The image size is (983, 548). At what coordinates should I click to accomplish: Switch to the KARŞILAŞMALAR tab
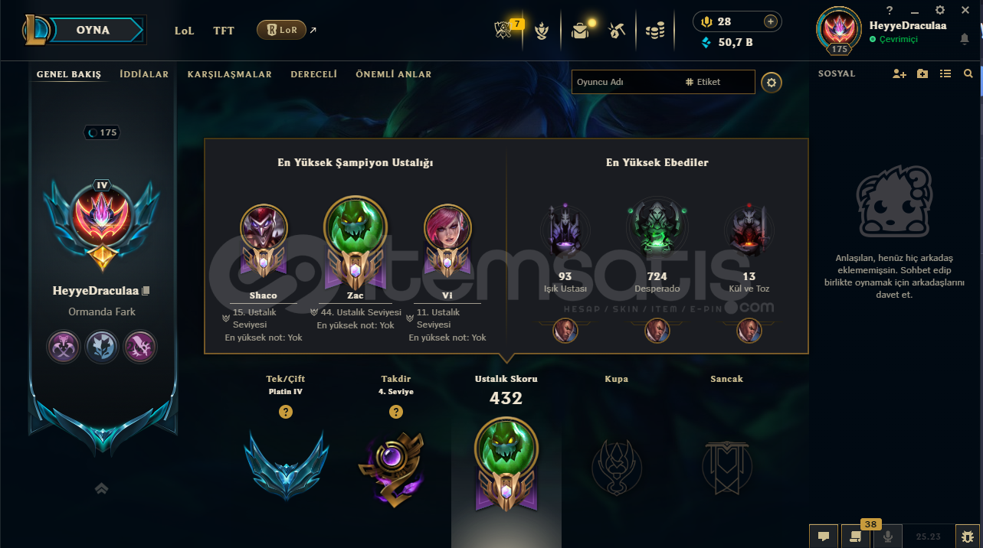(229, 74)
